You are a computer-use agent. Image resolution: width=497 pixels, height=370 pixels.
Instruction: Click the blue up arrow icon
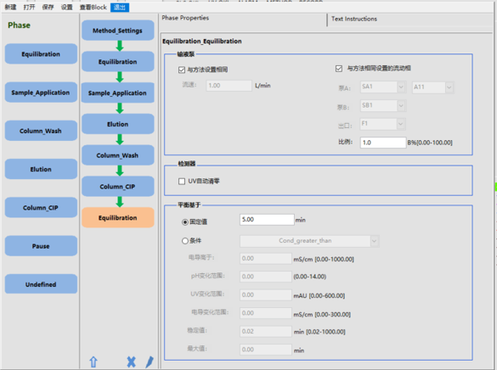[x=93, y=362]
